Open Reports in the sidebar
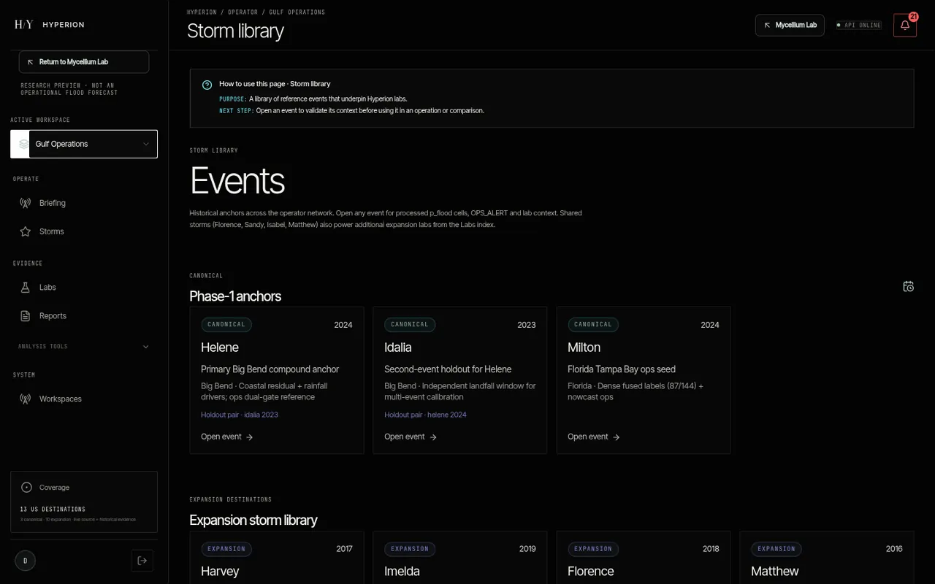 click(x=84, y=316)
